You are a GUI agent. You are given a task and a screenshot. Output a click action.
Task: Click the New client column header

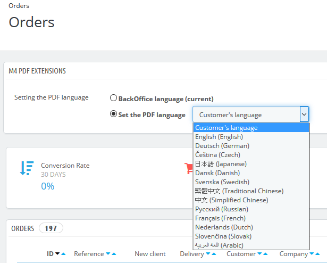pos(150,253)
